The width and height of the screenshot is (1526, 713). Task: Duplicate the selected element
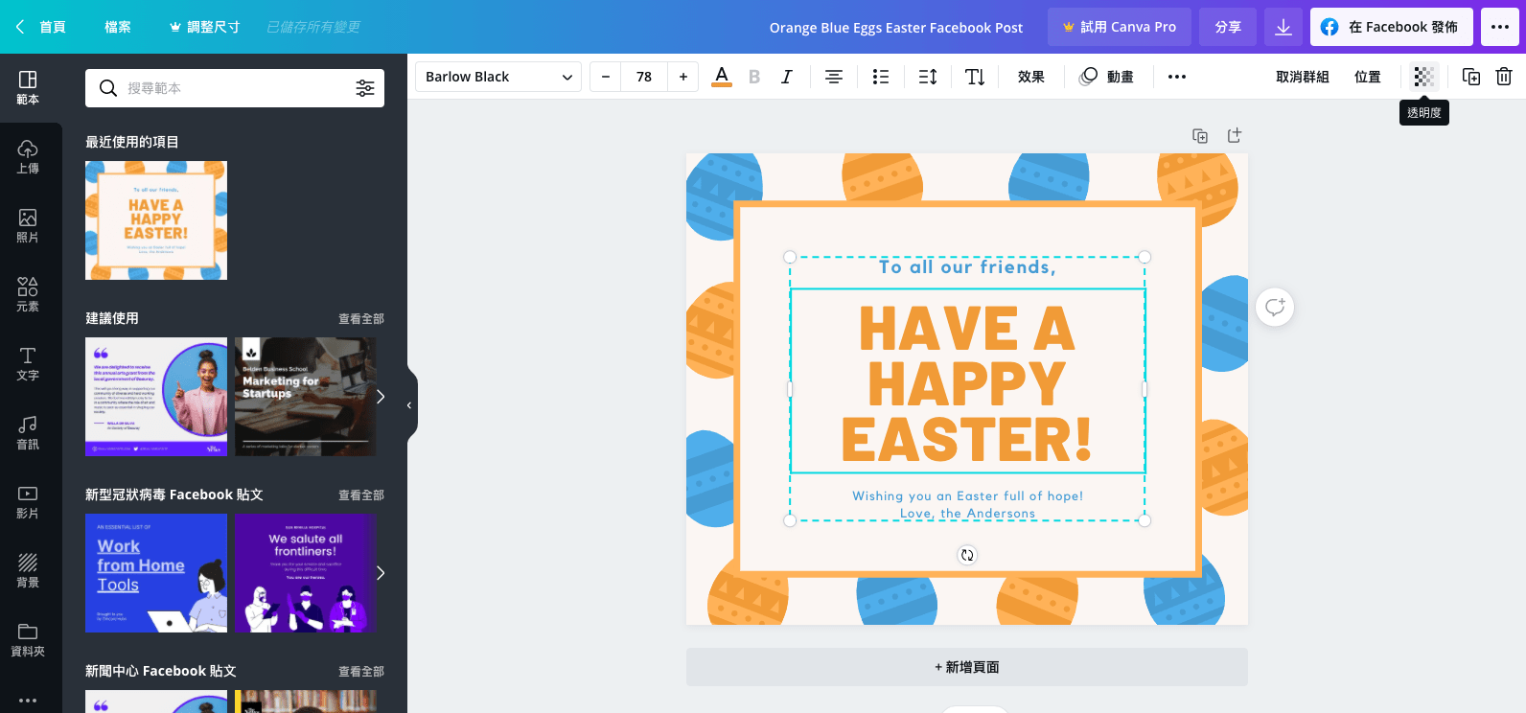coord(1471,77)
